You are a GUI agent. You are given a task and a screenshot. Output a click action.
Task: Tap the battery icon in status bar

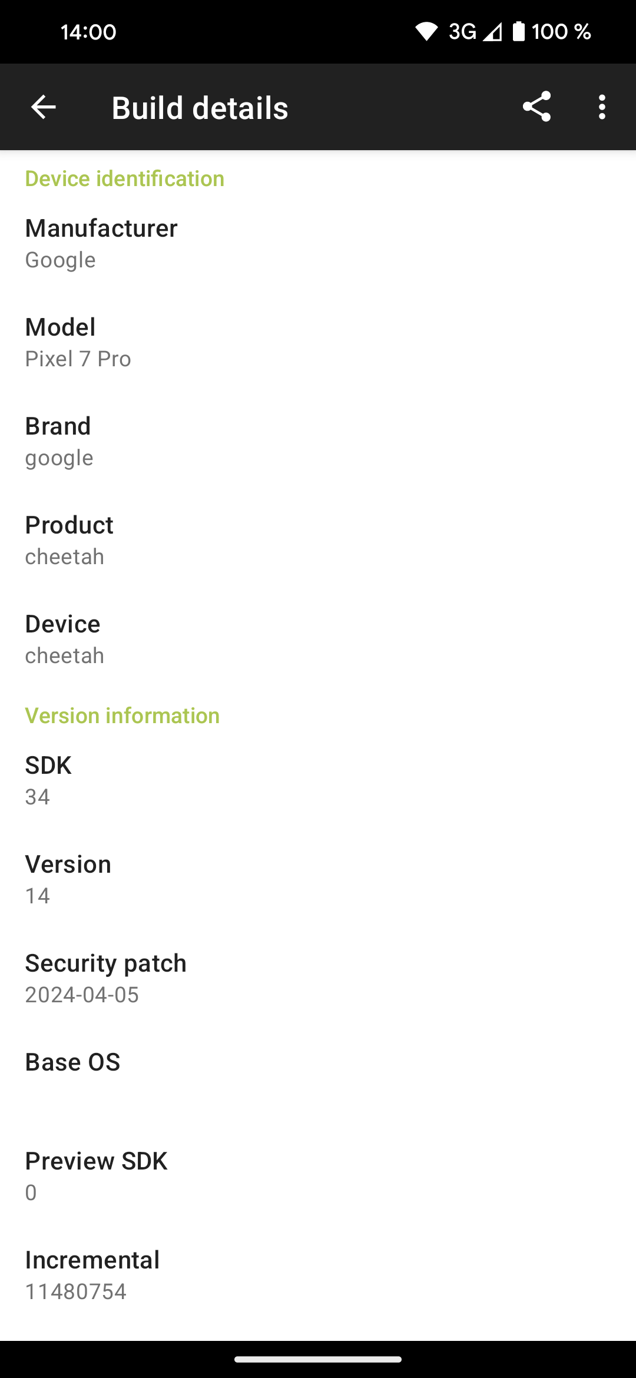[x=519, y=31]
